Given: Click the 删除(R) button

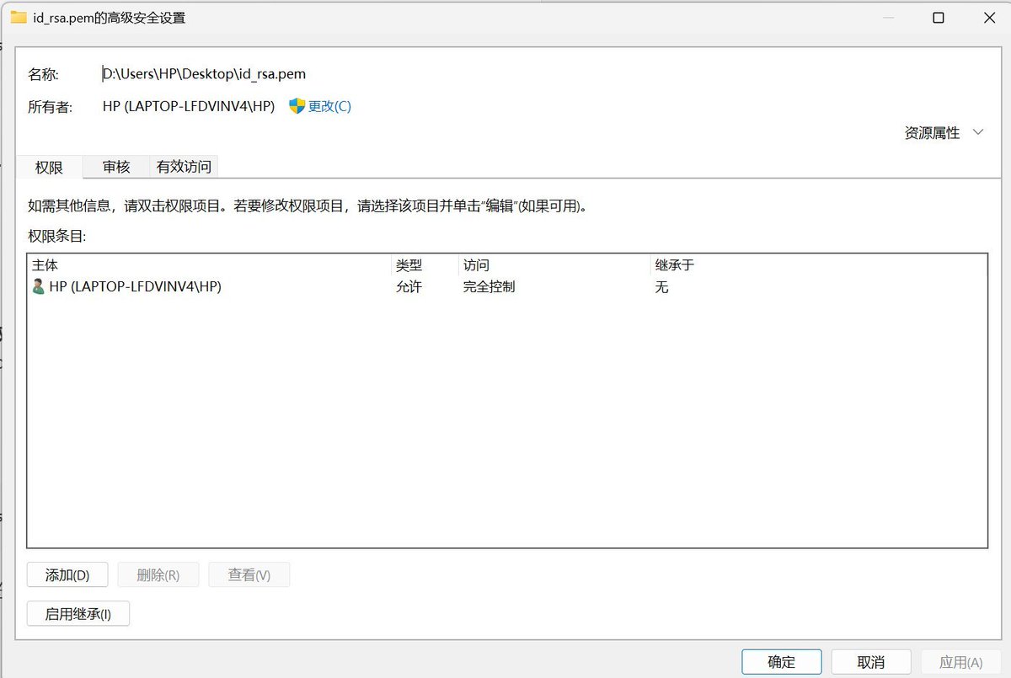Looking at the screenshot, I should (158, 575).
